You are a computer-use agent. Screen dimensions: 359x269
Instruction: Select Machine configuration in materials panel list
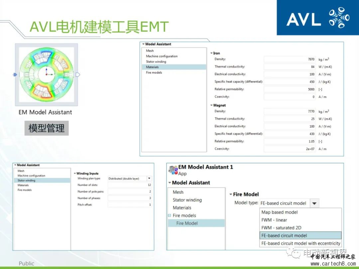click(x=162, y=56)
